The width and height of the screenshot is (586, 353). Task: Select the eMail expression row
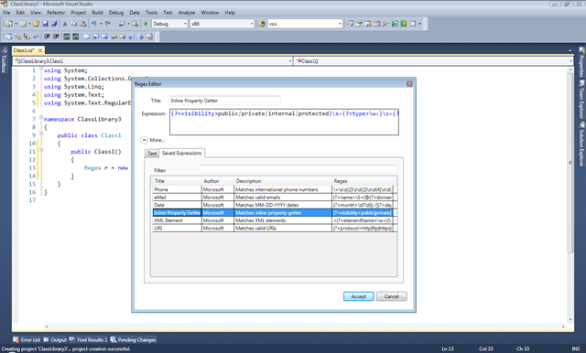pos(275,197)
